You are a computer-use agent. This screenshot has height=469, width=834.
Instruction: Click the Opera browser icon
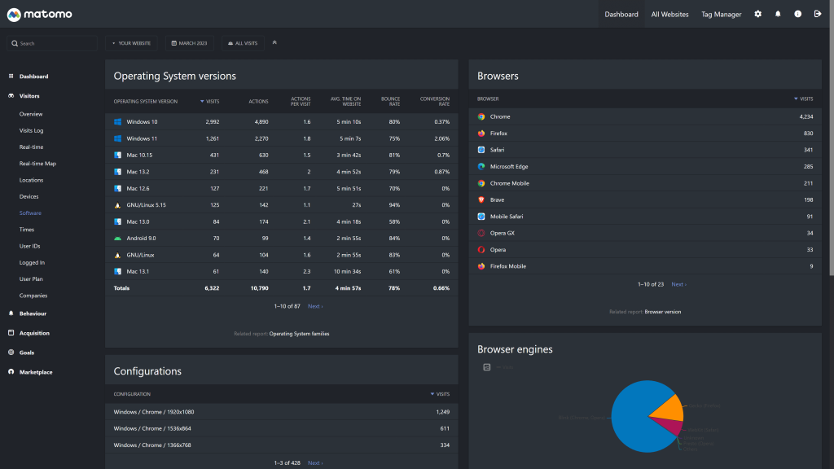point(481,249)
